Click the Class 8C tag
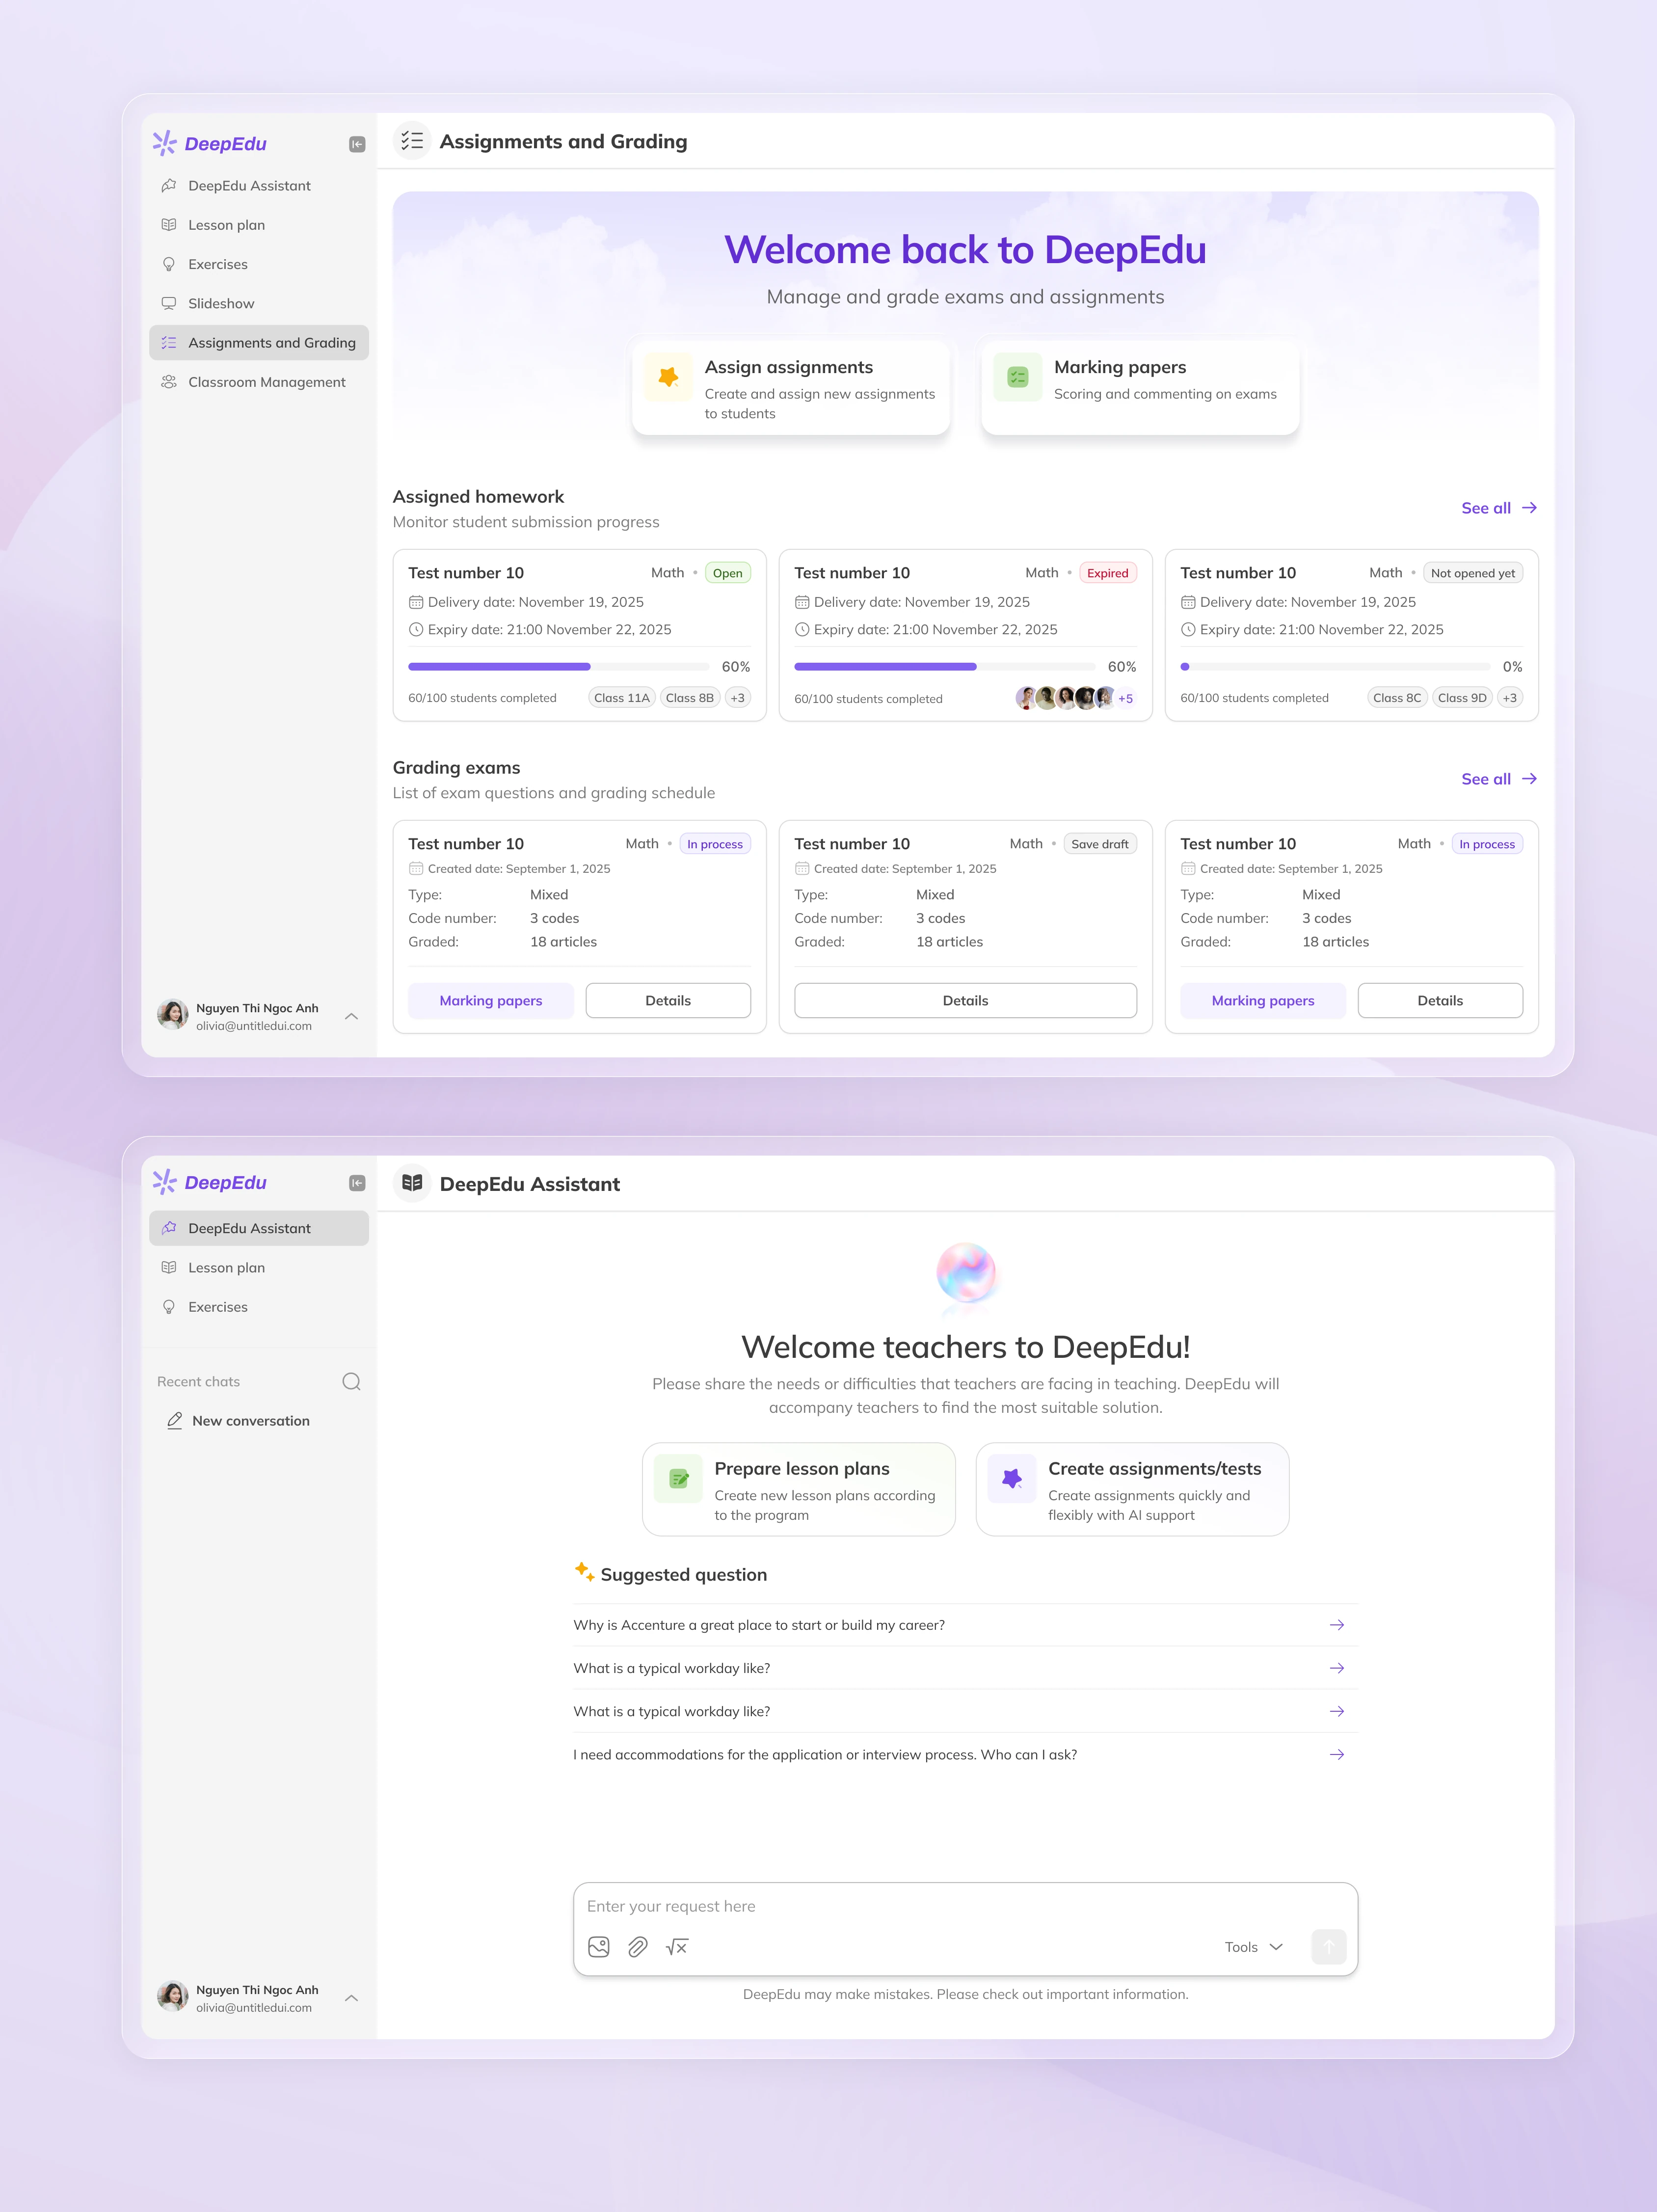Image resolution: width=1657 pixels, height=2212 pixels. pos(1397,698)
